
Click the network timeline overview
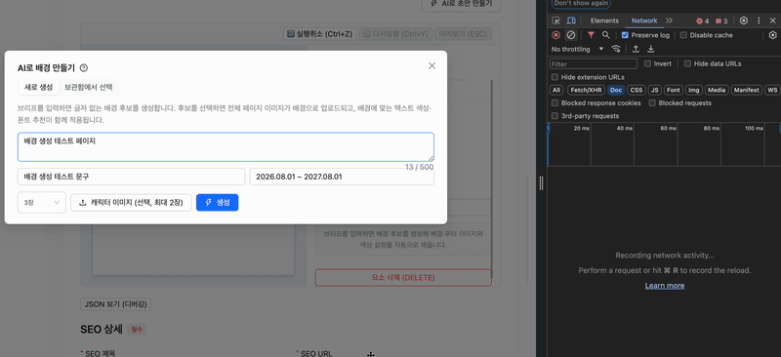coord(664,144)
